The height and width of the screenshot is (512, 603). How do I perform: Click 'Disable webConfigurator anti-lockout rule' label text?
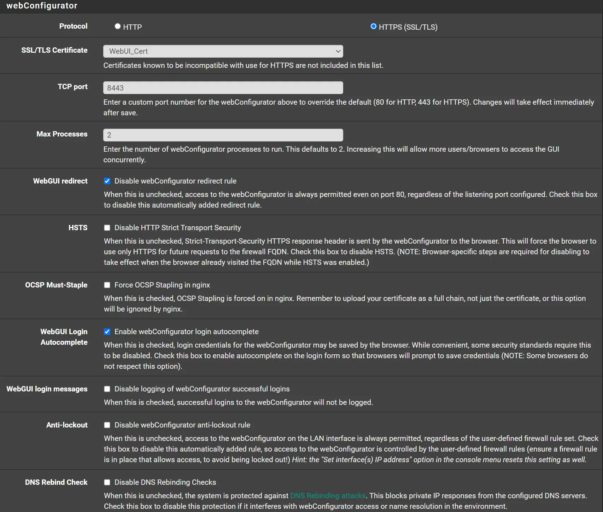182,425
